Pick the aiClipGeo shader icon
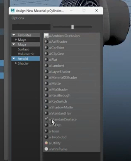The height and width of the screenshot is (161, 131). tap(46, 54)
